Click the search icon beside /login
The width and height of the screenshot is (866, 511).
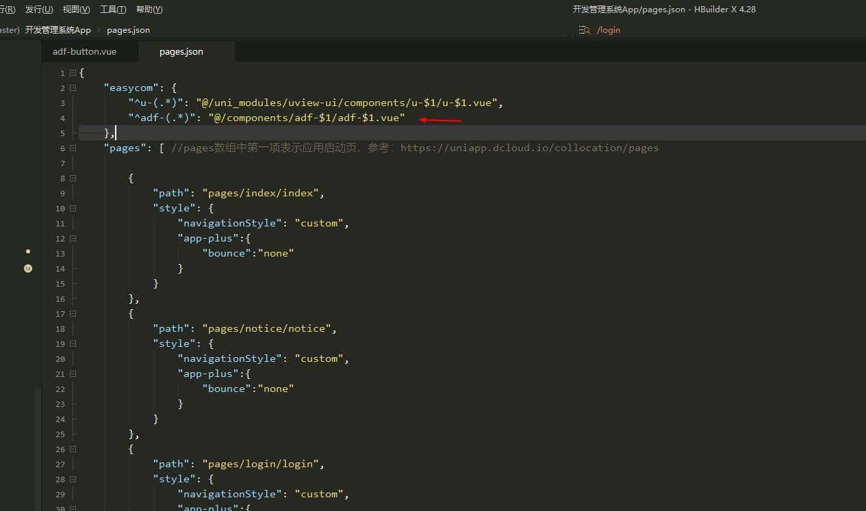point(584,30)
